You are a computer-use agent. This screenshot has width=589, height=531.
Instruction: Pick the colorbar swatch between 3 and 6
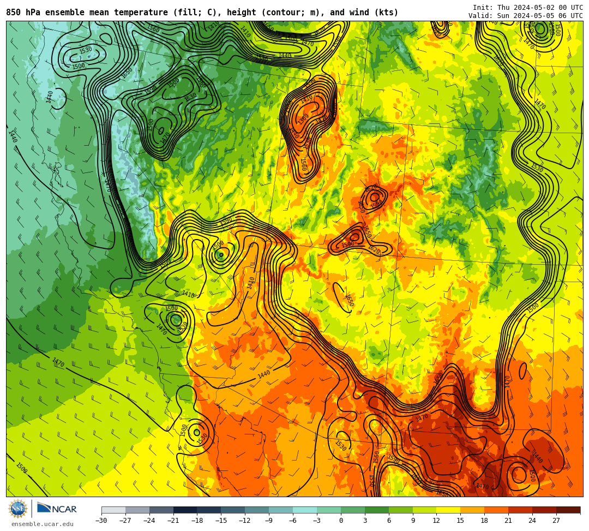click(x=377, y=510)
